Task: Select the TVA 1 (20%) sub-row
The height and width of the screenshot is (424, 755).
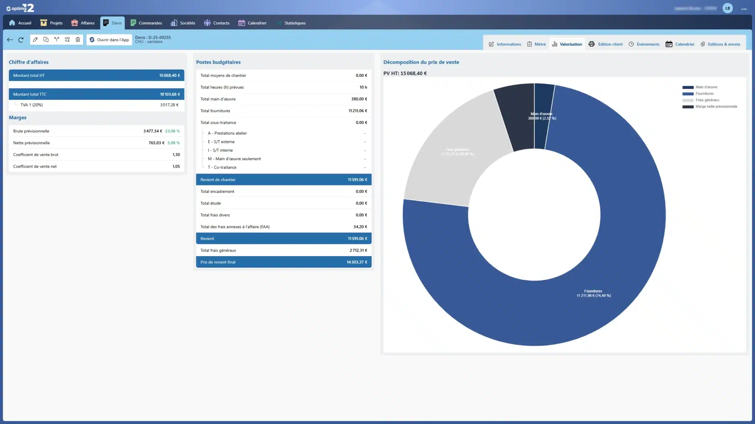Action: (x=32, y=105)
